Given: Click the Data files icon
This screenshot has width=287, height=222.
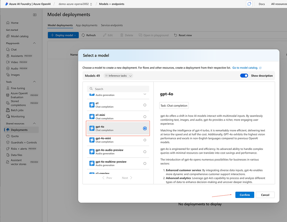Looking at the screenshot, I should [8, 155].
